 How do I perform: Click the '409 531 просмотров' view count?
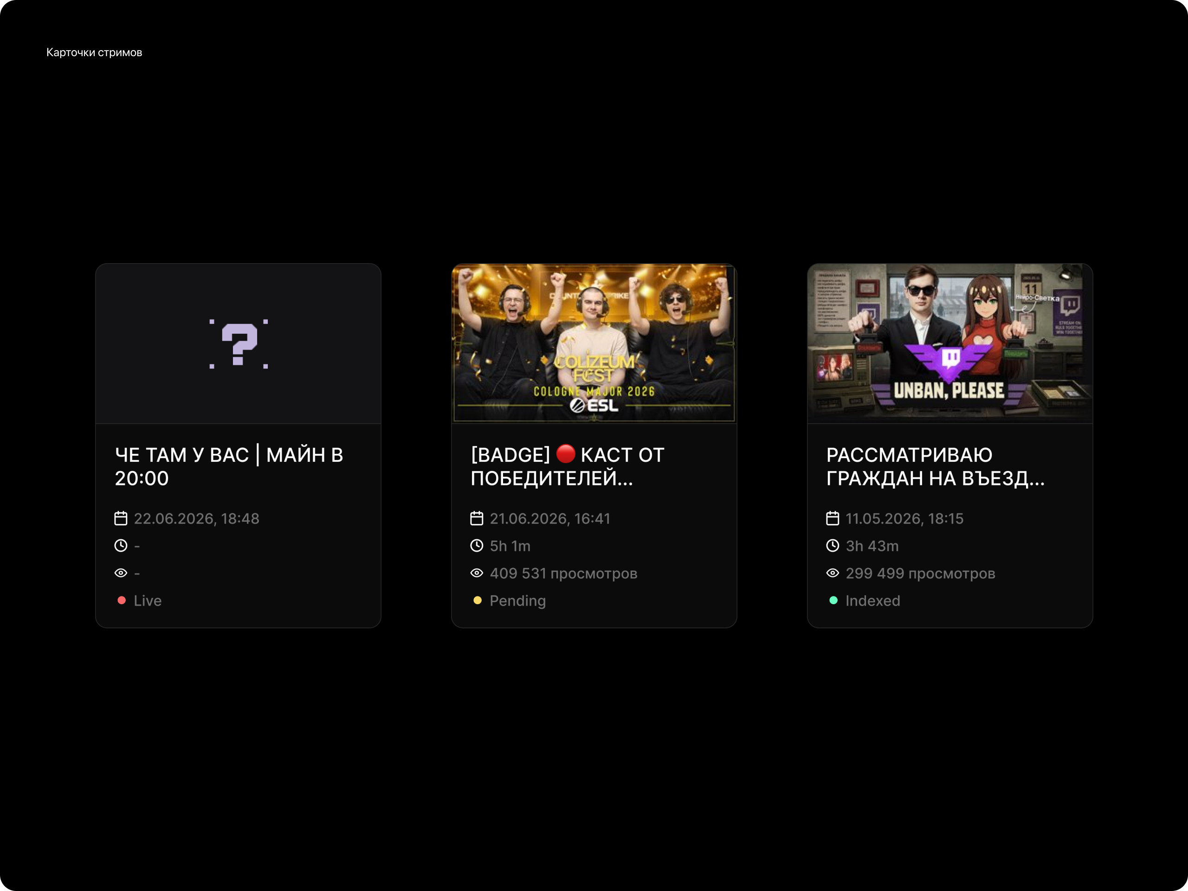[563, 574]
